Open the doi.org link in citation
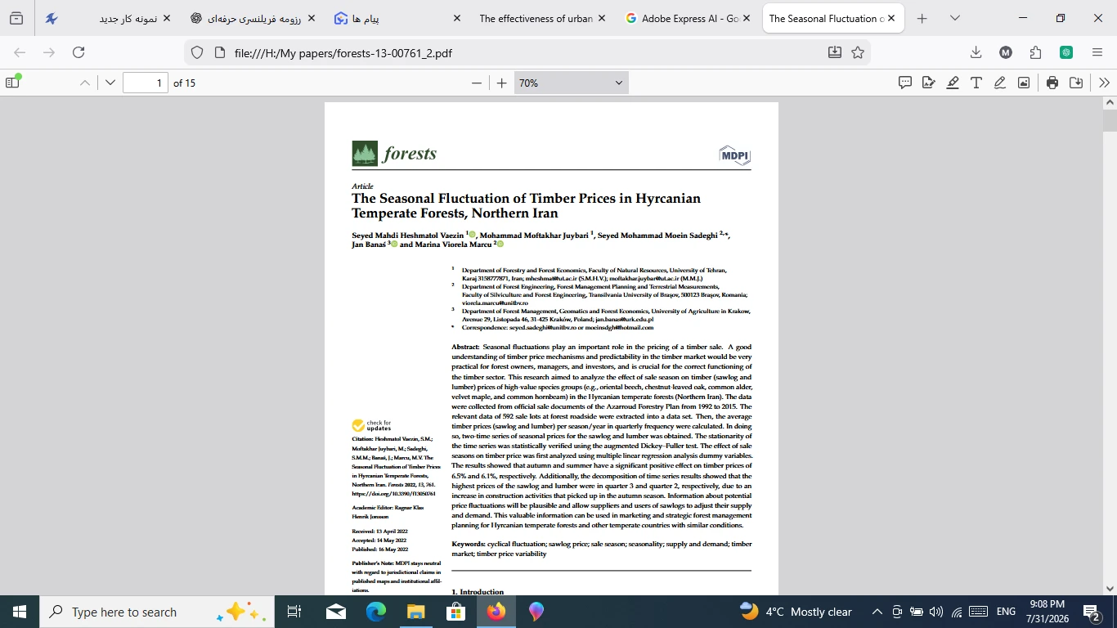Screen dimensions: 1117x628 [393, 494]
